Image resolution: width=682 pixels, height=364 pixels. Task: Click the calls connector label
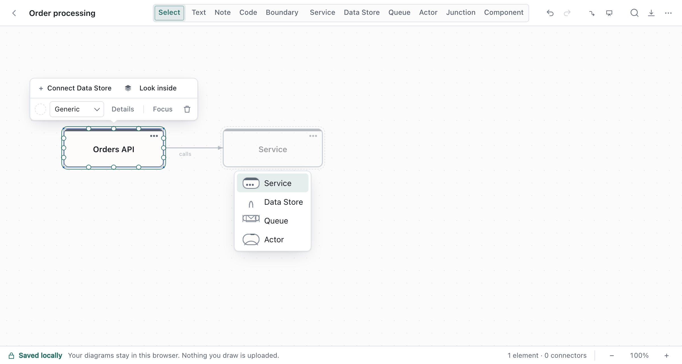[185, 154]
